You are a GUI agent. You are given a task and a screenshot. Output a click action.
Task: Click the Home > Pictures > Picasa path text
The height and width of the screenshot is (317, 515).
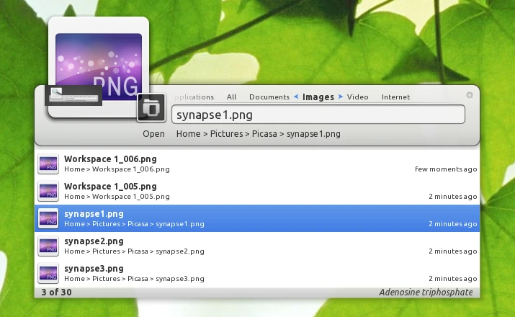259,133
